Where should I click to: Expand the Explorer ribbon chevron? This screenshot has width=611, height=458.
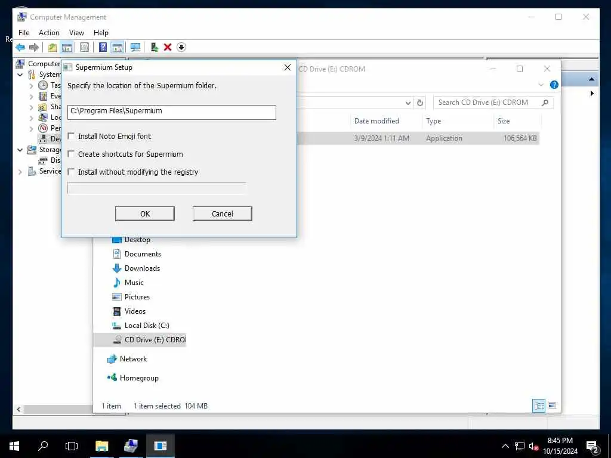541,85
